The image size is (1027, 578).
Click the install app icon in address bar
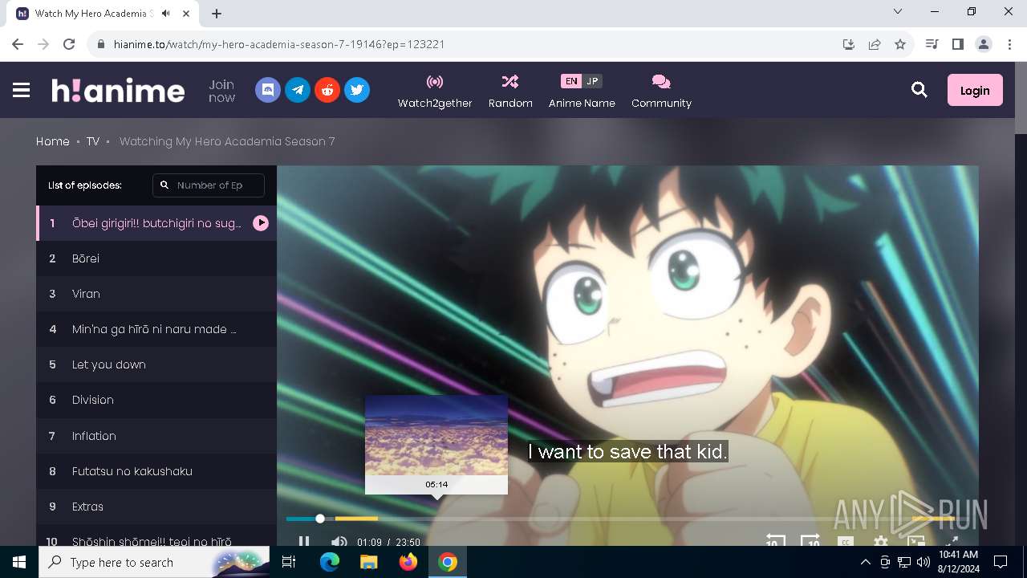(x=849, y=44)
